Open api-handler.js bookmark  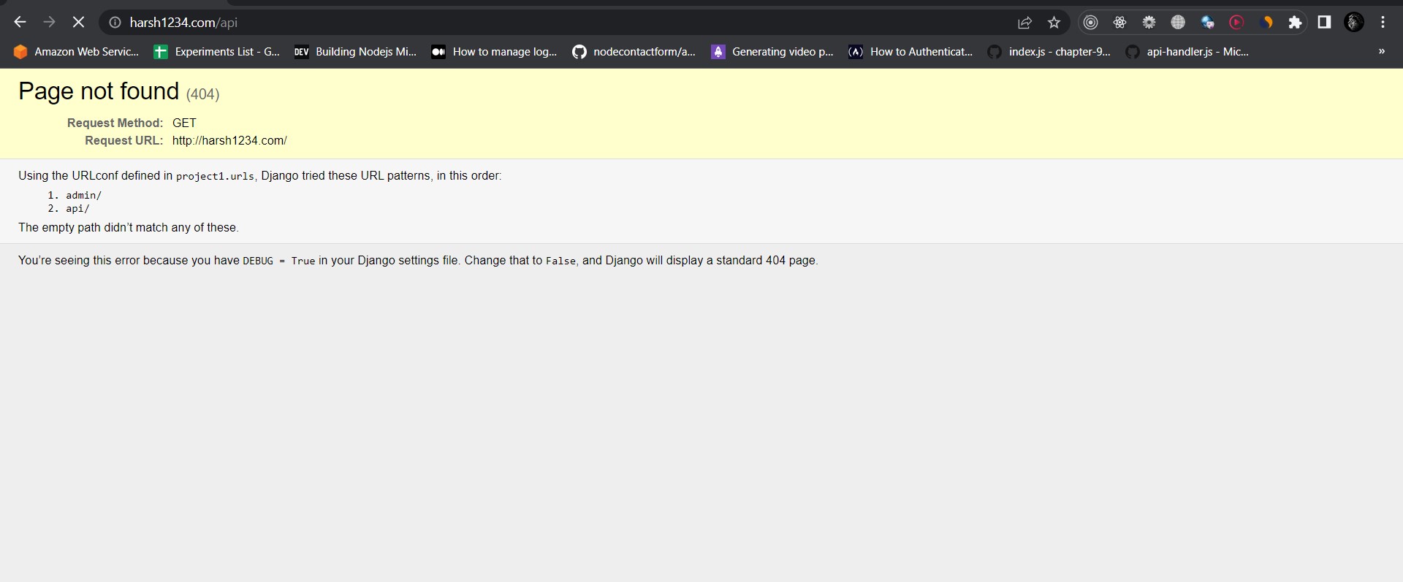tap(1187, 52)
